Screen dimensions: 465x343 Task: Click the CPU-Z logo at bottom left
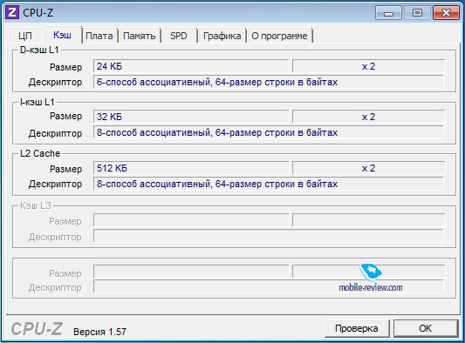tap(37, 329)
